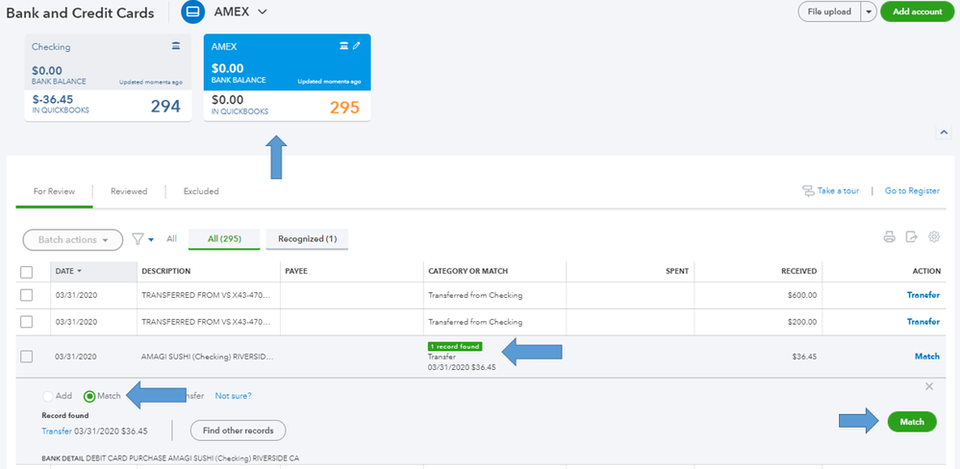The width and height of the screenshot is (960, 469).
Task: Click the File upload button
Action: pos(829,12)
